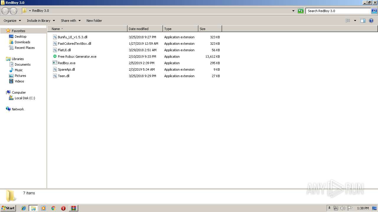Select the Favorites star icon

pos(8,31)
